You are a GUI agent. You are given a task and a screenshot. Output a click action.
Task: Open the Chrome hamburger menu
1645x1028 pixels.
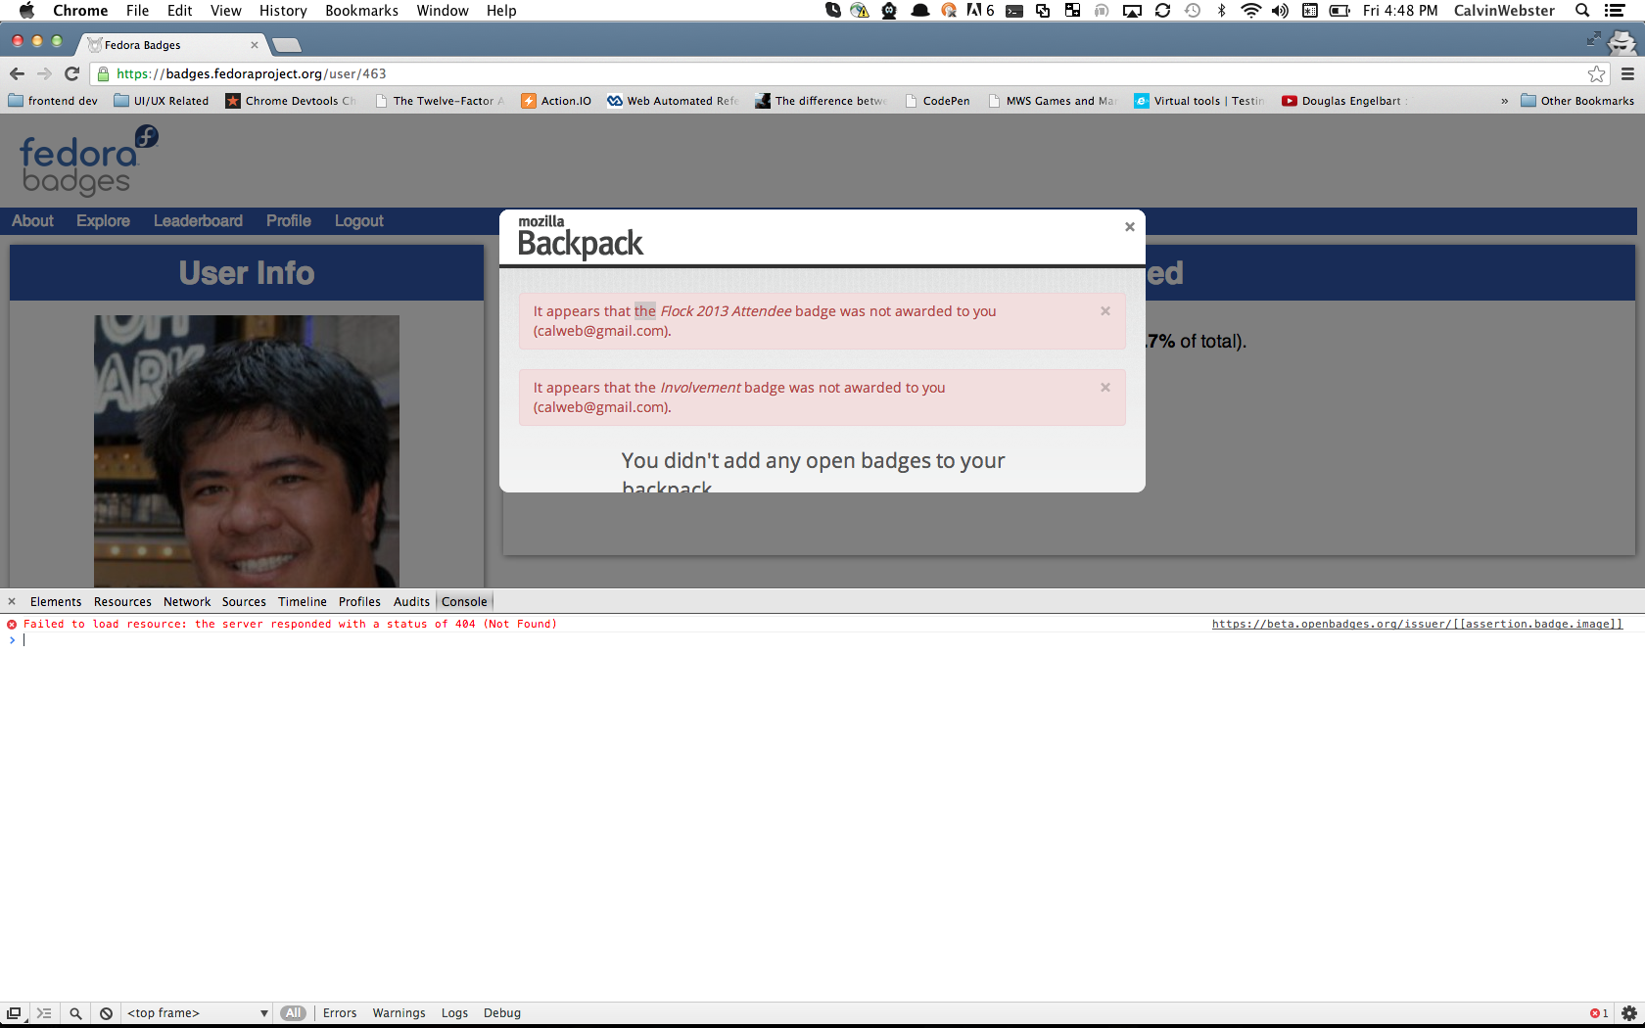[x=1627, y=73]
